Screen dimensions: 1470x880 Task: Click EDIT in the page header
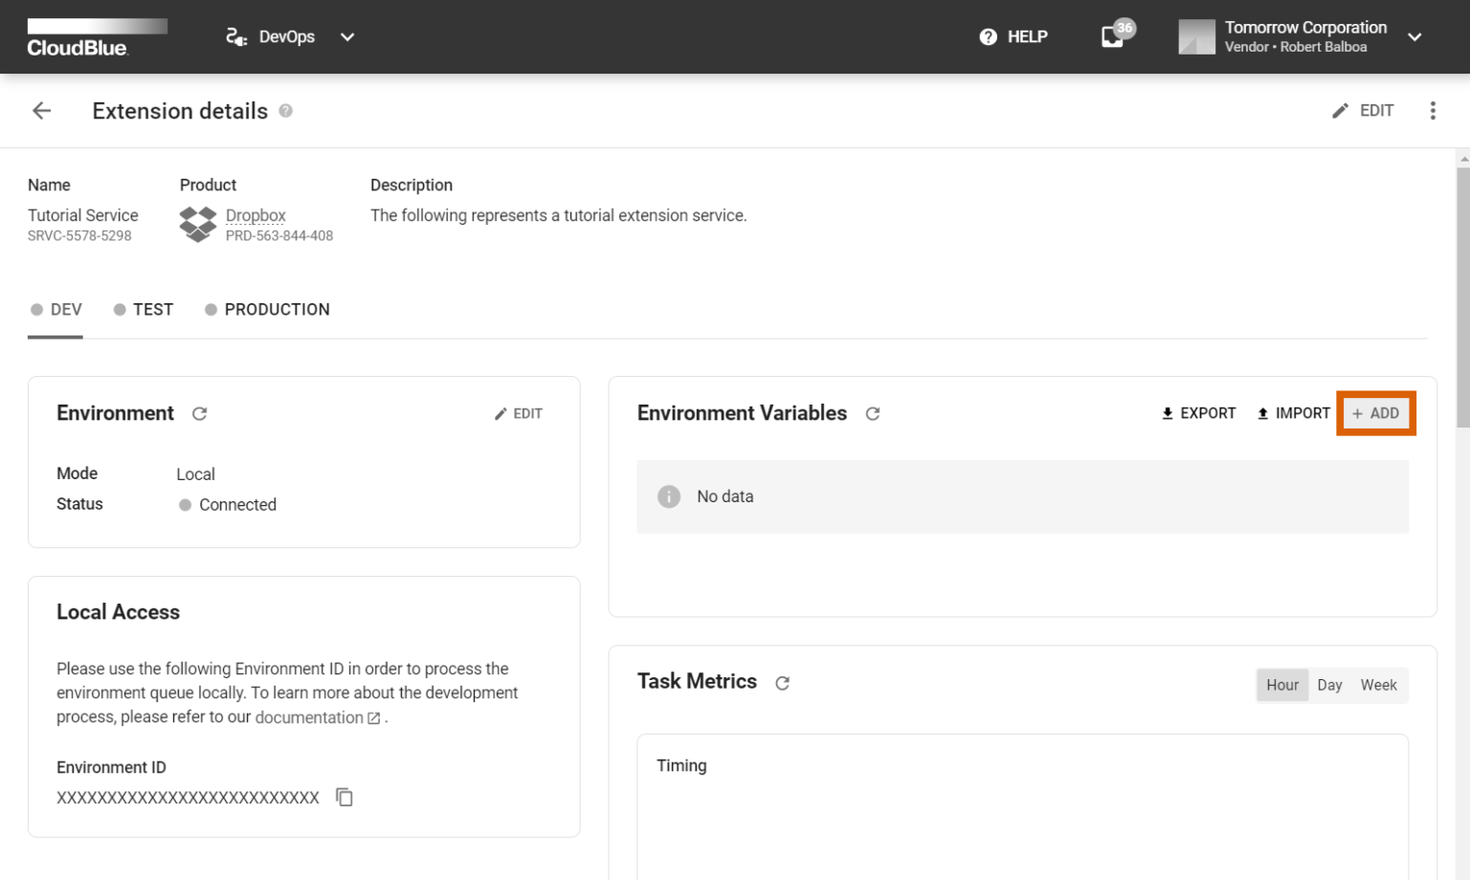pos(1363,111)
